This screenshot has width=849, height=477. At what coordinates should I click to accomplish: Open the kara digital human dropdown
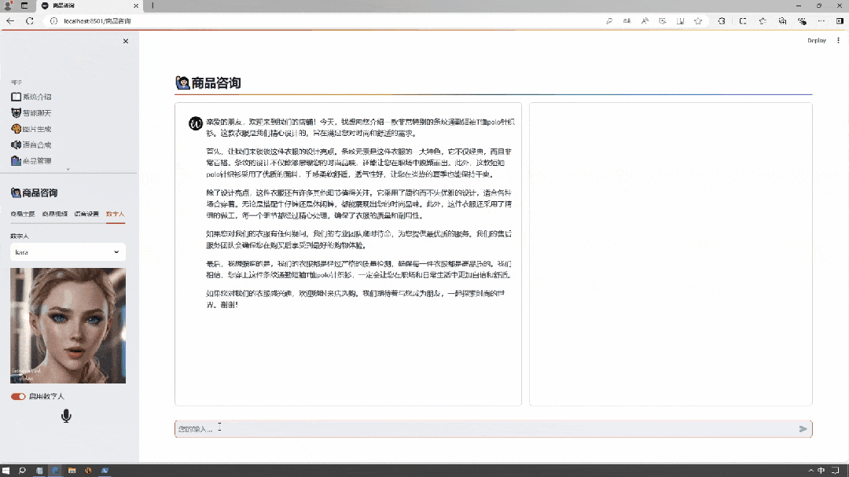click(x=68, y=252)
